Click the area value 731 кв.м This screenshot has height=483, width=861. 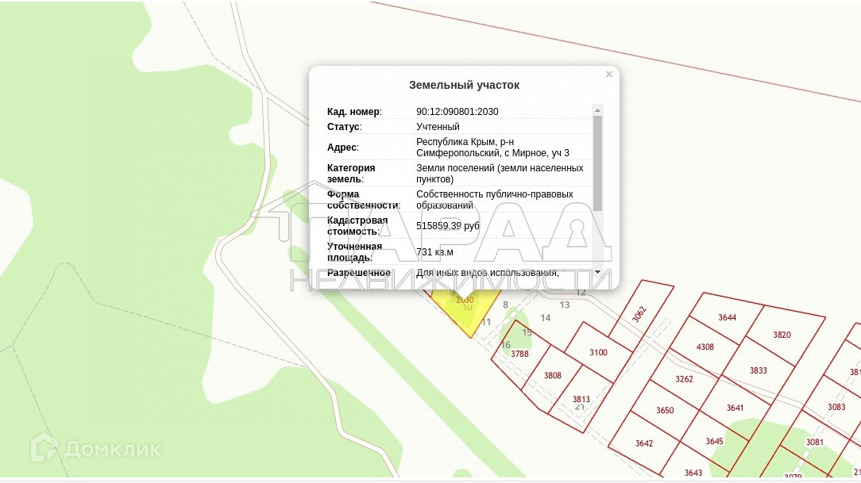pyautogui.click(x=435, y=252)
